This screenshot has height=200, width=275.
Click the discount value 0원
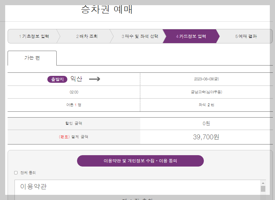click(207, 123)
